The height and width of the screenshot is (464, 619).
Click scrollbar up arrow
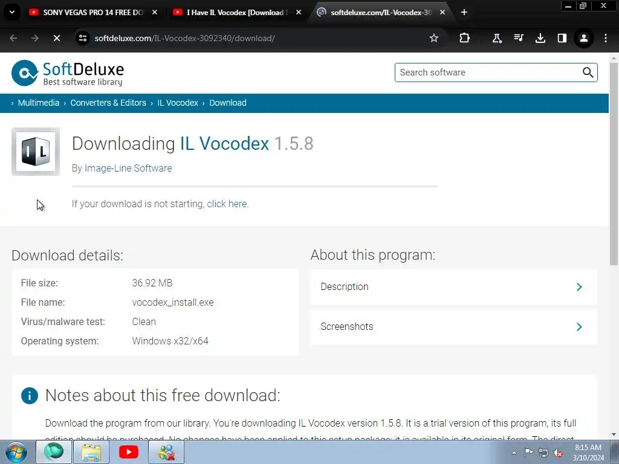point(614,57)
